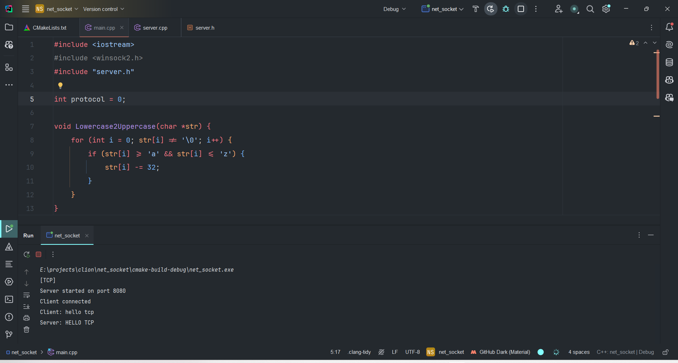Open Search Everywhere magnifier
The height and width of the screenshot is (363, 678).
(590, 9)
